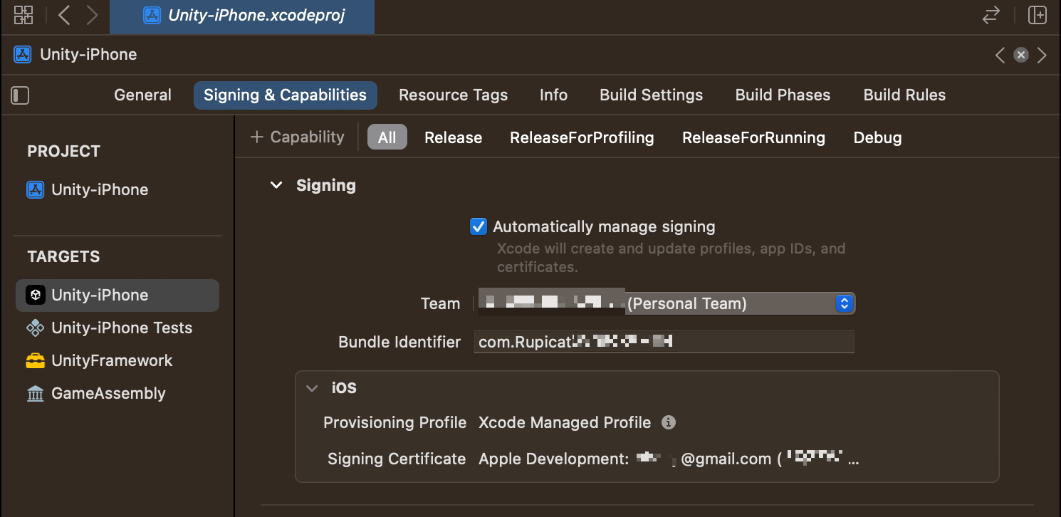Click the PROJECT section header
The height and width of the screenshot is (517, 1061).
[64, 152]
